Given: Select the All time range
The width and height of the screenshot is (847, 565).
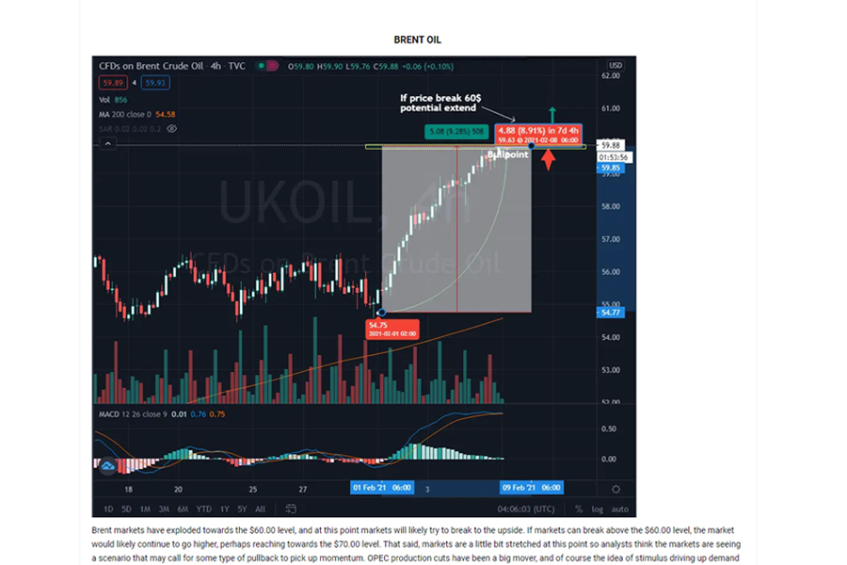Looking at the screenshot, I should point(260,509).
